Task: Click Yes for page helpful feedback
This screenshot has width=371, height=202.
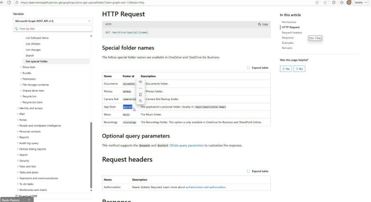Action: point(286,69)
